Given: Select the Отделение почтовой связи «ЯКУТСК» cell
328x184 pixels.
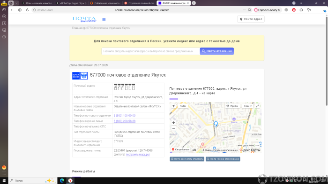Looking at the screenshot, I should click(x=138, y=108).
